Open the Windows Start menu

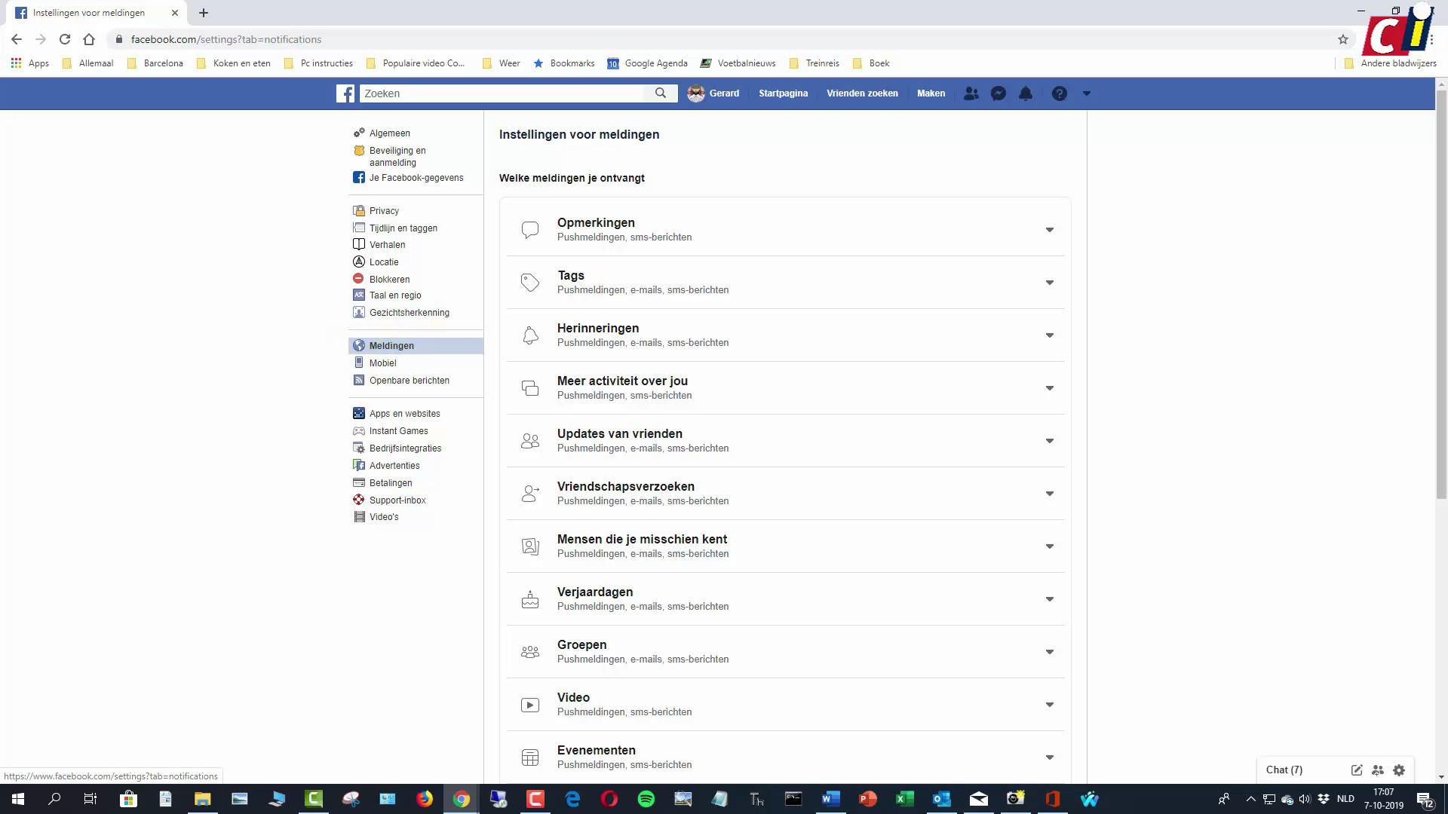click(x=17, y=799)
